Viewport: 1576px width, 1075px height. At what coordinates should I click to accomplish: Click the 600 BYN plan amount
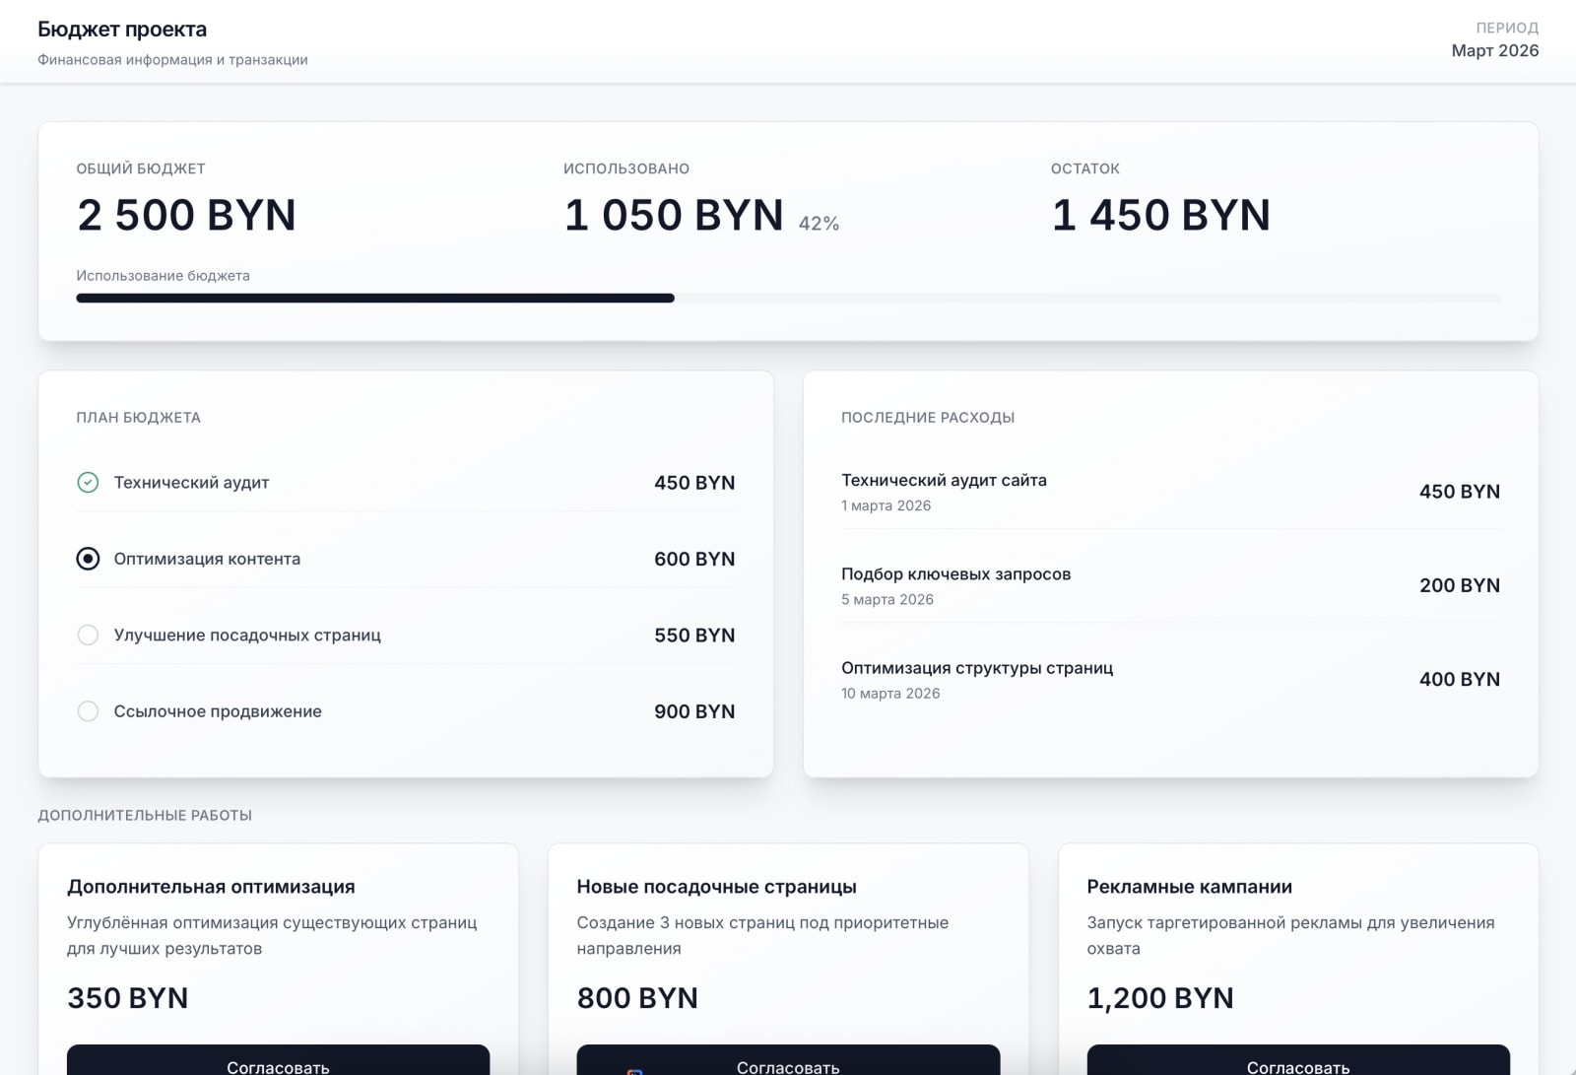pos(694,559)
